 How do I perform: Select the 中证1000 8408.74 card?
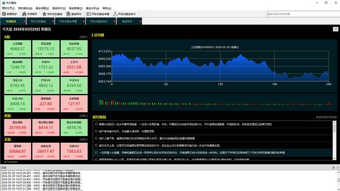(18, 104)
